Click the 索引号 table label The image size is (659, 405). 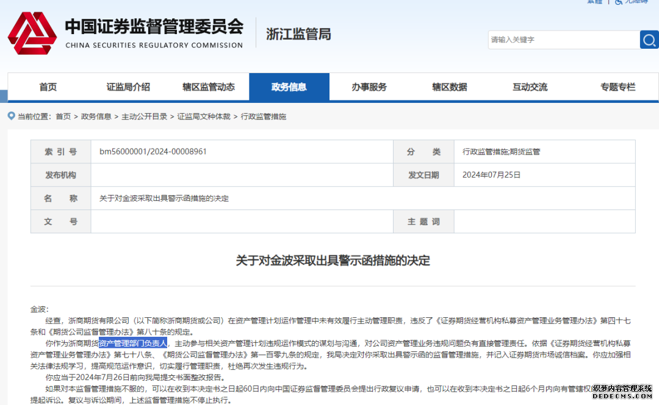point(61,152)
